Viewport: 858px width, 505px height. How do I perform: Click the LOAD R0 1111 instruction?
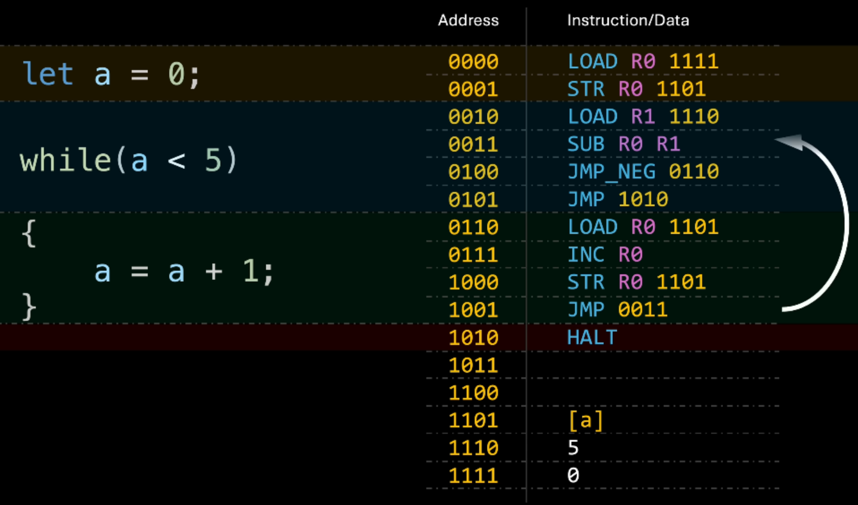tap(642, 61)
